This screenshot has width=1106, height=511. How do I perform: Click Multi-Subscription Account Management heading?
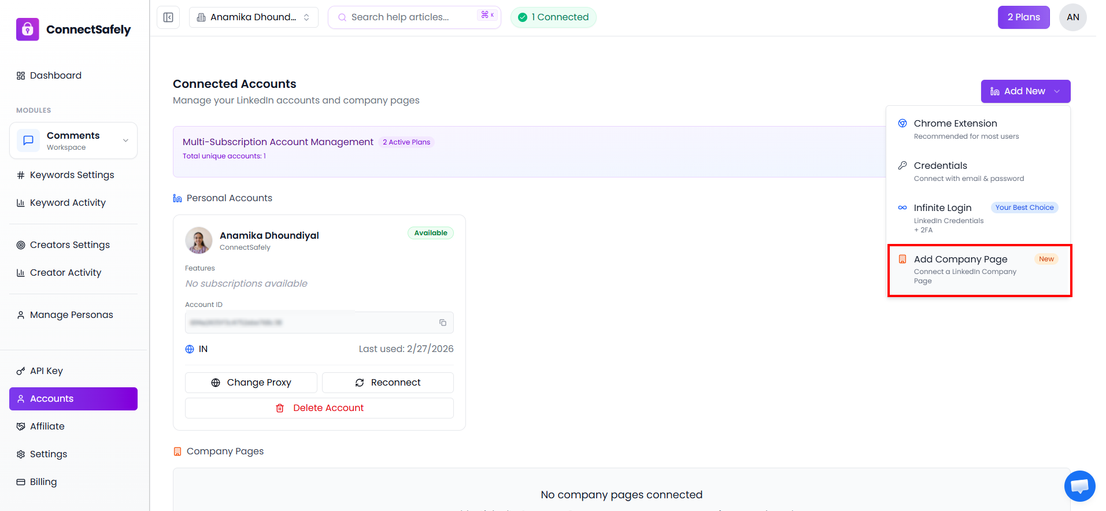point(278,142)
